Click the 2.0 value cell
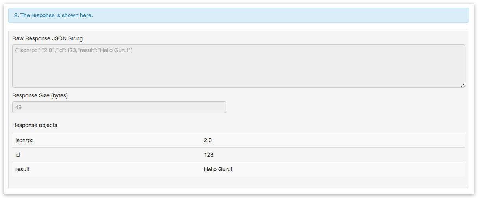This screenshot has height=198, width=478. [x=333, y=140]
